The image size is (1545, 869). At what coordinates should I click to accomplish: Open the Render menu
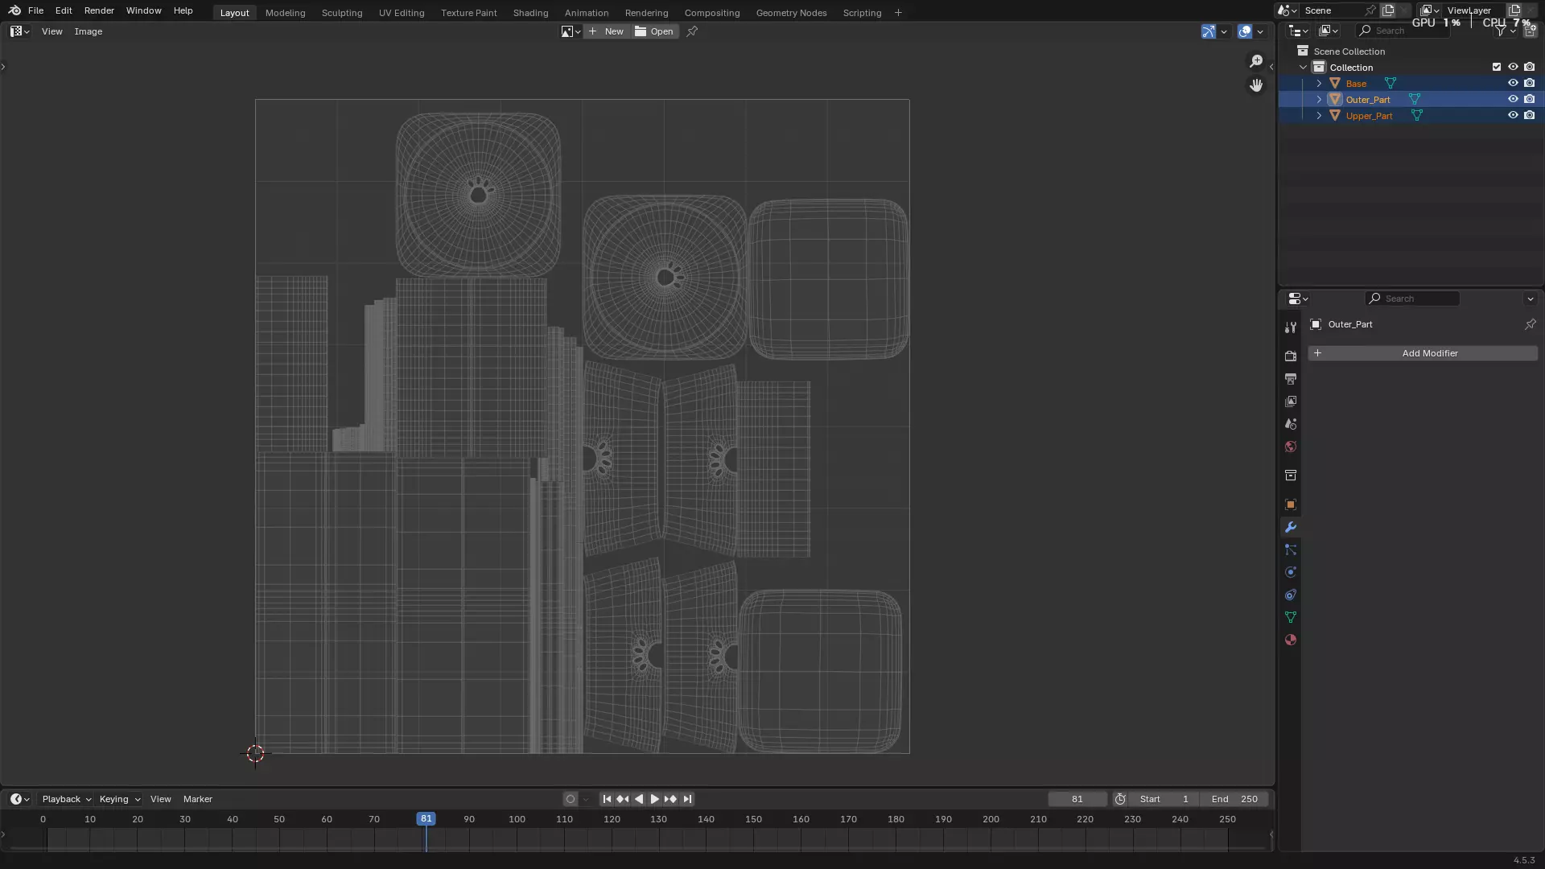[x=99, y=10]
